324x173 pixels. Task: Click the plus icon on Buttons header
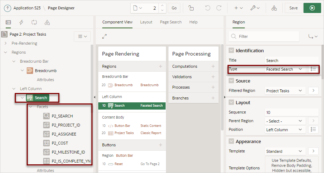161,145
